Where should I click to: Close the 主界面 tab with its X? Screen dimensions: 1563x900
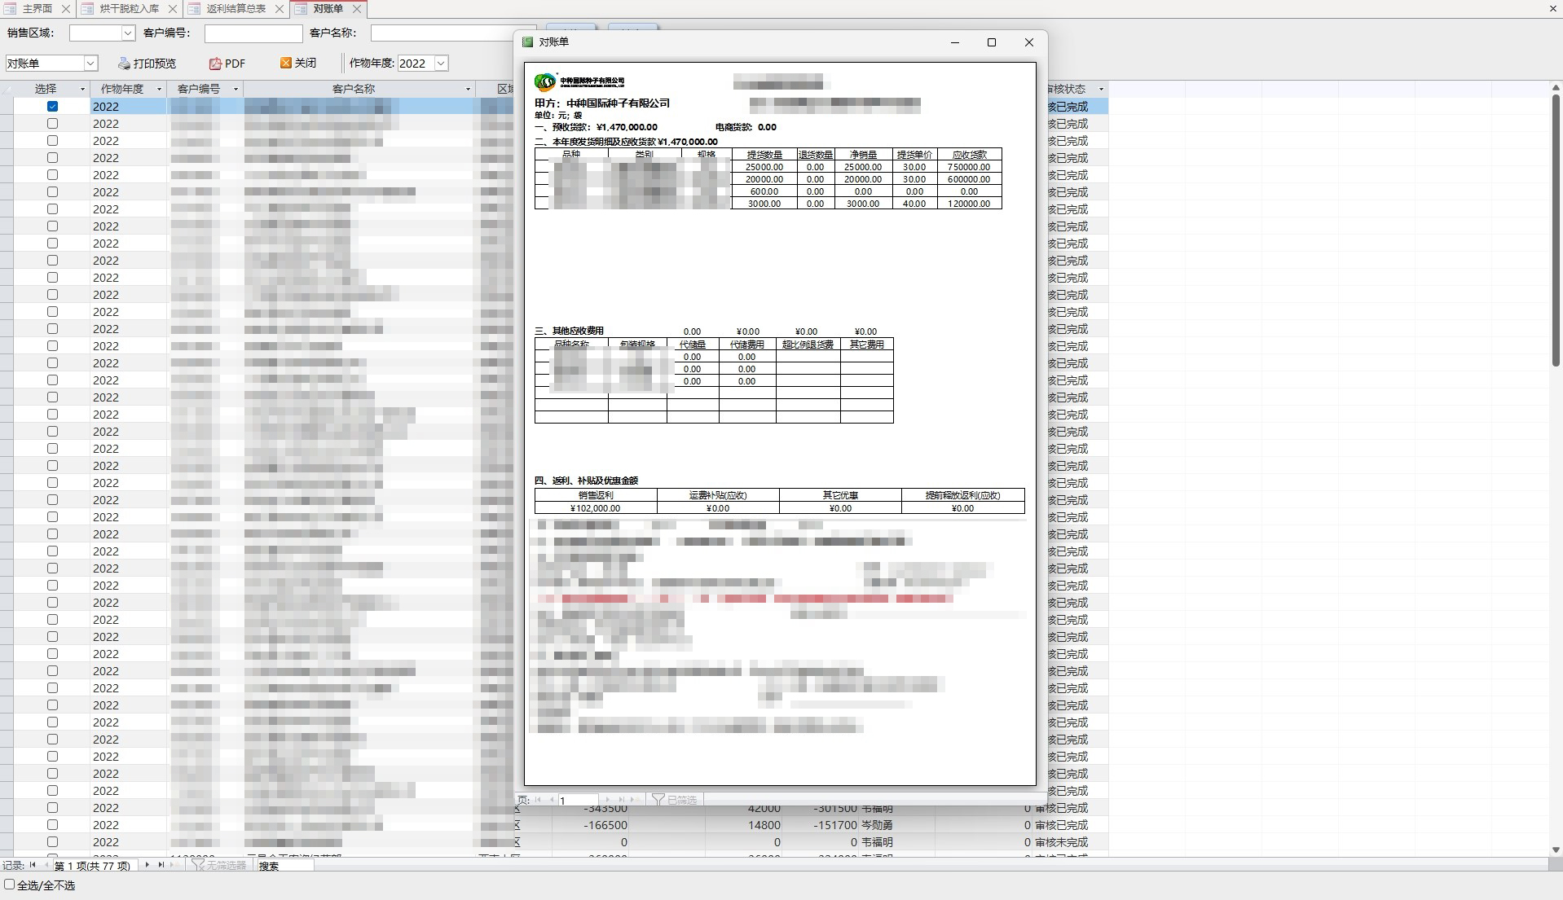tap(66, 9)
